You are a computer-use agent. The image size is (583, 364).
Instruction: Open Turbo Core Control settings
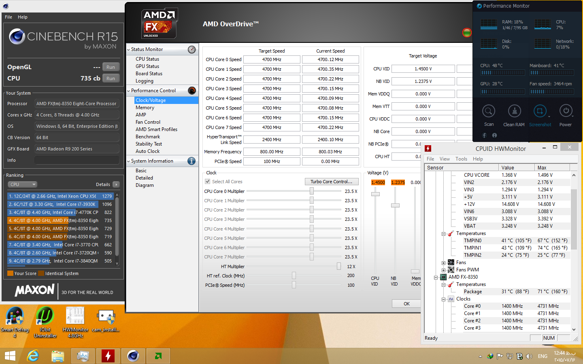(x=331, y=181)
